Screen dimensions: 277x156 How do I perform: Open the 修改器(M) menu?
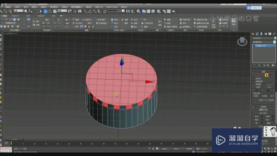[54, 7]
